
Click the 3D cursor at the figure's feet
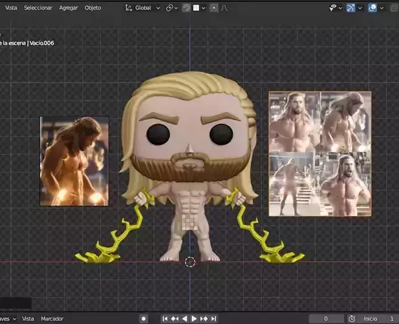click(190, 262)
